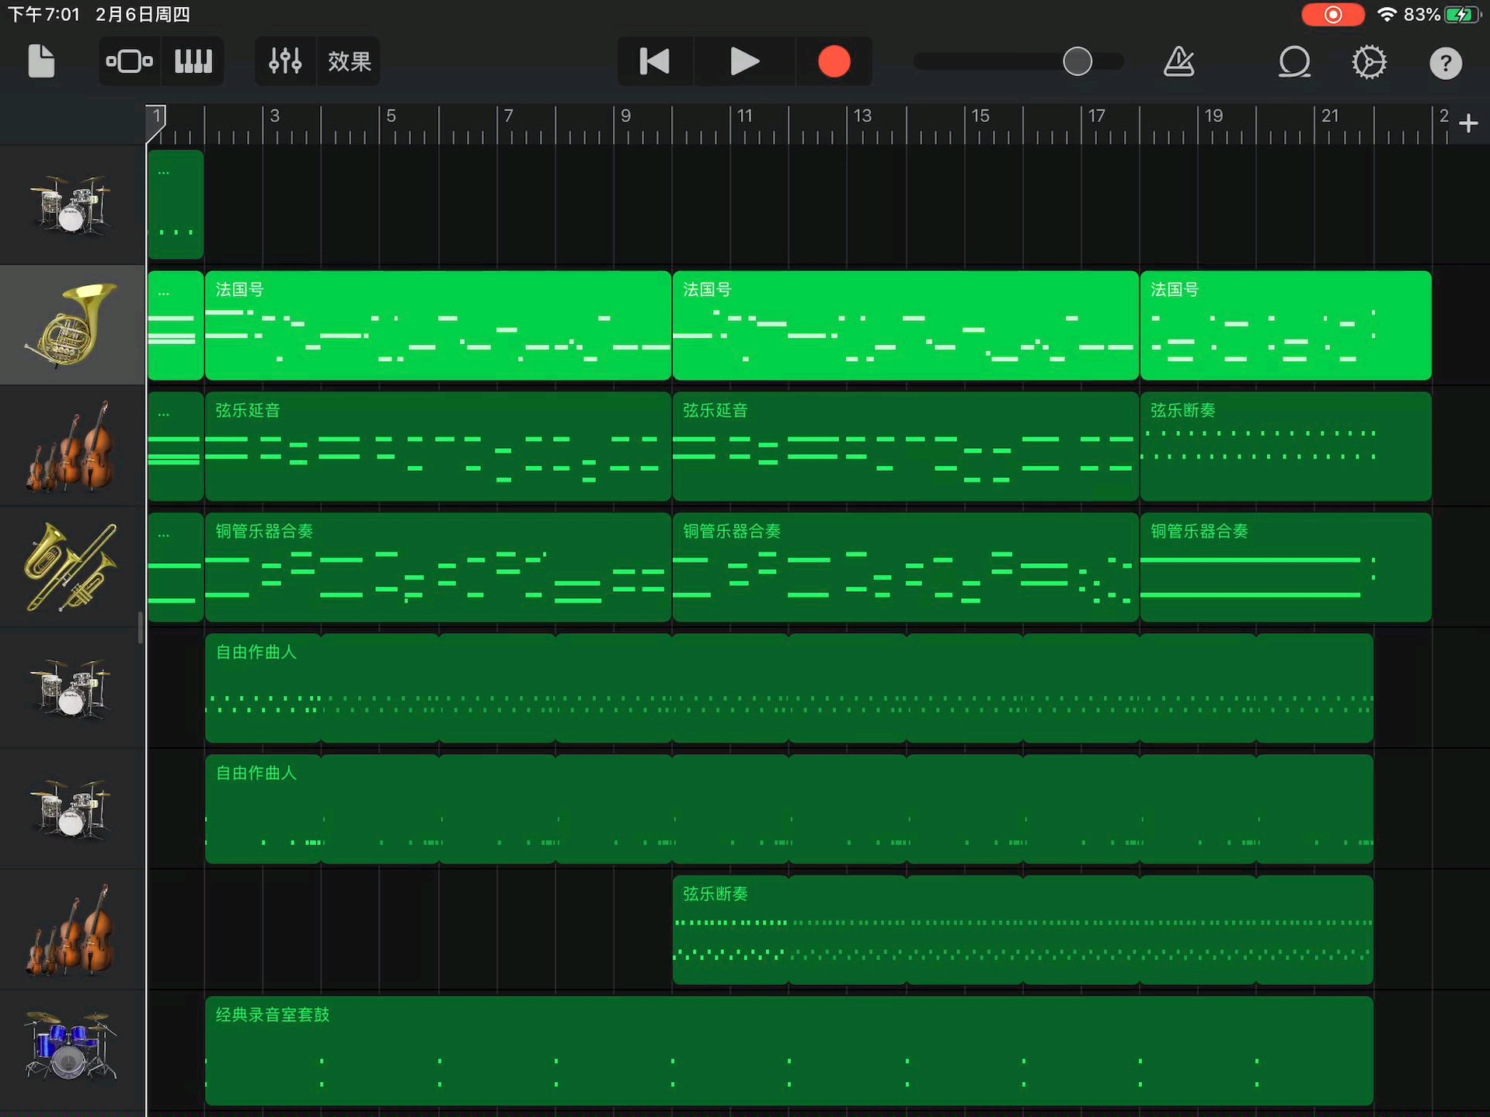Tap ruler at bar 9
This screenshot has width=1490, height=1117.
pyautogui.click(x=625, y=117)
